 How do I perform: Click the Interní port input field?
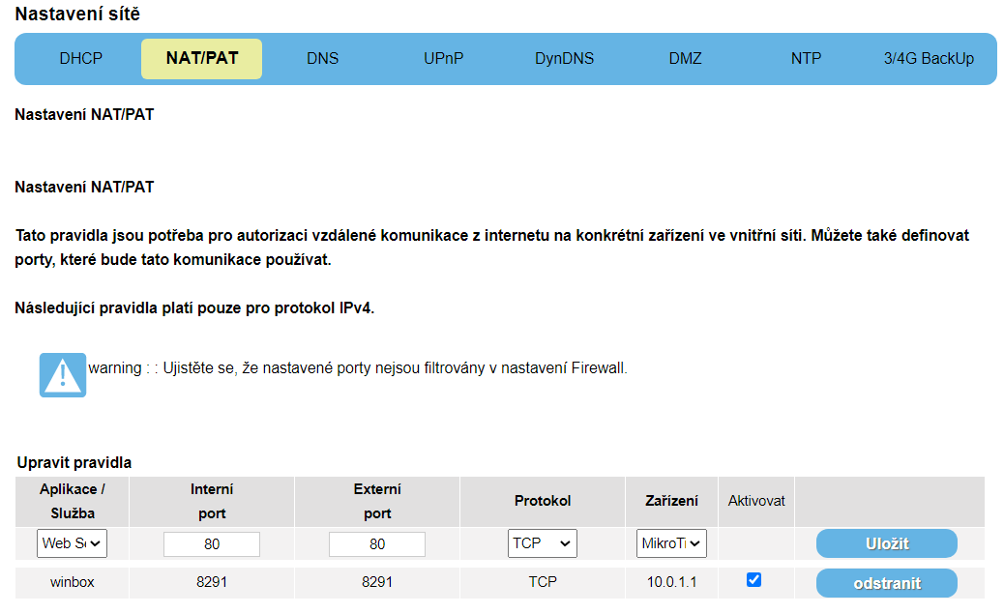click(x=212, y=544)
